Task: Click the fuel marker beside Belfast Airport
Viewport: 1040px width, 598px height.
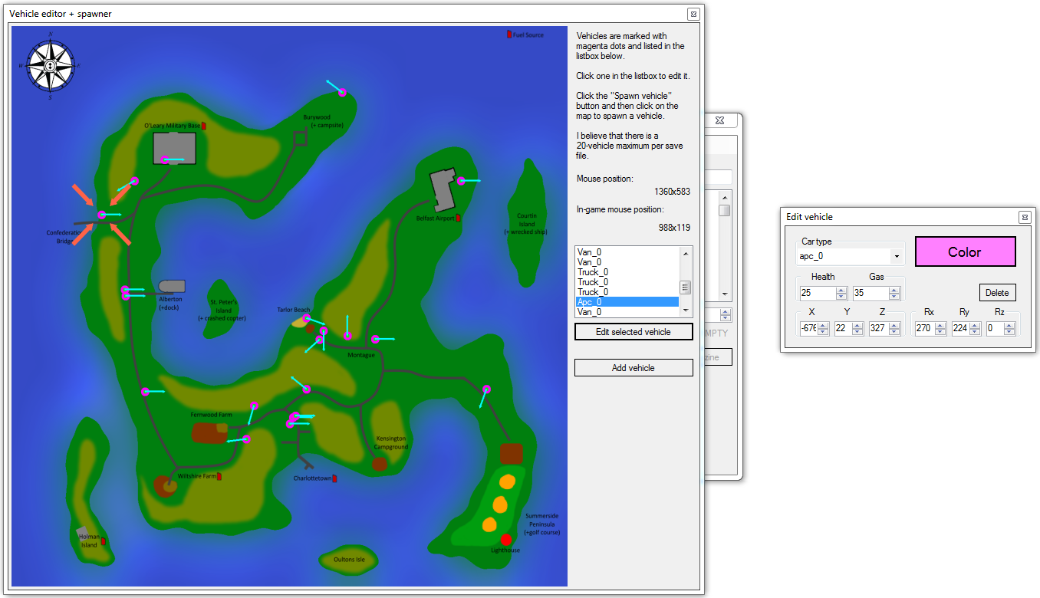Action: 458,219
